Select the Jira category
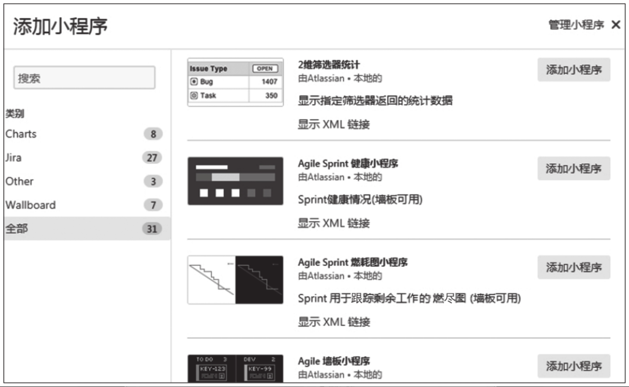This screenshot has width=629, height=387. tap(87, 158)
